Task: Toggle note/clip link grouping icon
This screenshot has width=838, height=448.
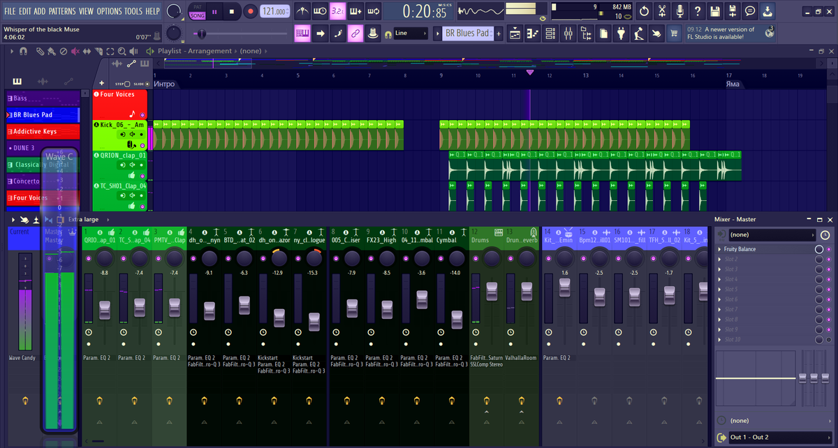Action: click(x=355, y=33)
